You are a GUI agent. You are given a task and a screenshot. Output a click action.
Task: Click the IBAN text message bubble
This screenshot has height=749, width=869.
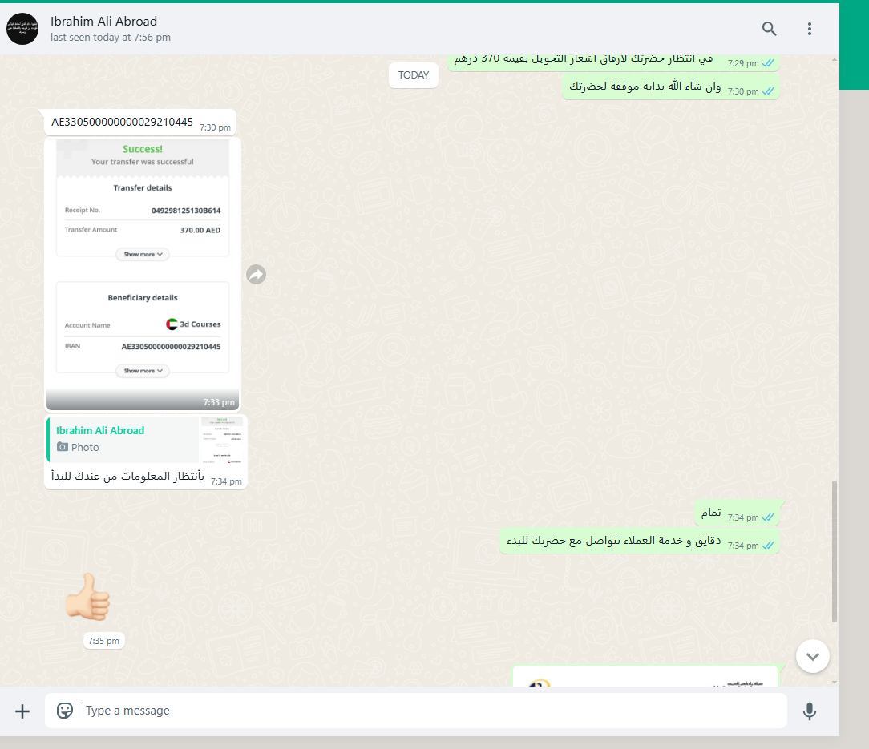point(140,123)
